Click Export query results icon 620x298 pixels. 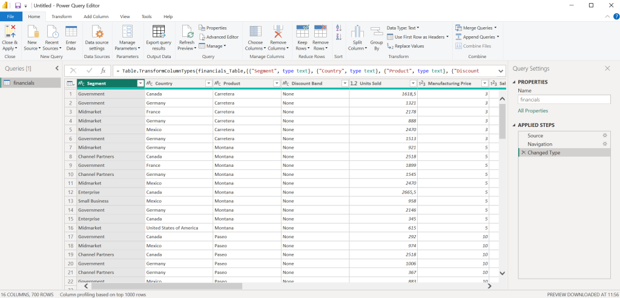(159, 31)
